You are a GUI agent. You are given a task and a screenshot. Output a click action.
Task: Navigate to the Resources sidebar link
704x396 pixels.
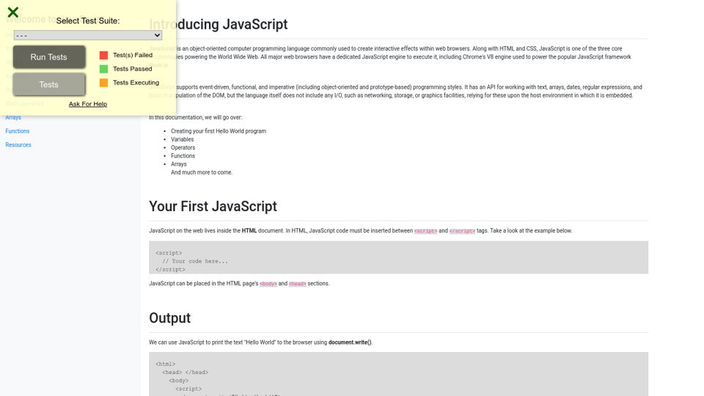(x=18, y=145)
